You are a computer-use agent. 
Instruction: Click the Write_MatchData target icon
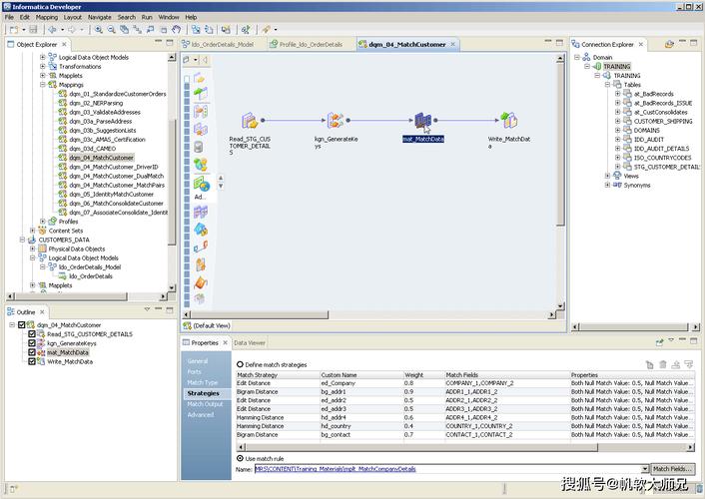pyautogui.click(x=509, y=121)
